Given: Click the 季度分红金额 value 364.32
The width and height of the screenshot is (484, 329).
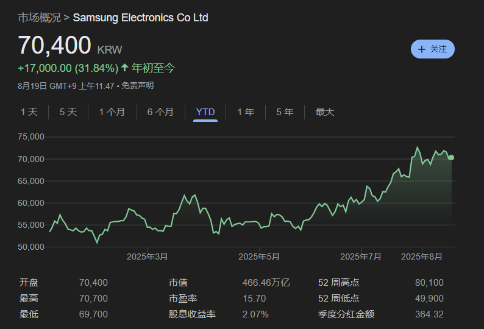Looking at the screenshot, I should tap(429, 314).
